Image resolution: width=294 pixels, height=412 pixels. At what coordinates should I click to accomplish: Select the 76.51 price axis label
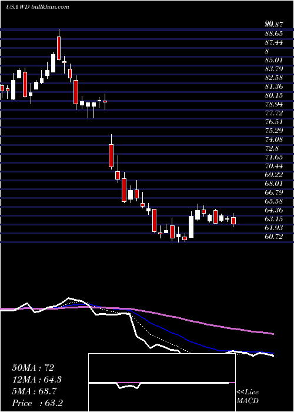(x=273, y=122)
